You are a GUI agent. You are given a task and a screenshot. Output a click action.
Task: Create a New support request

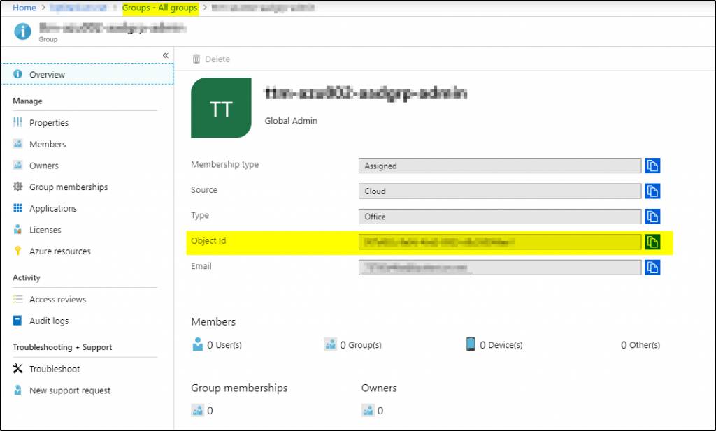pyautogui.click(x=70, y=390)
